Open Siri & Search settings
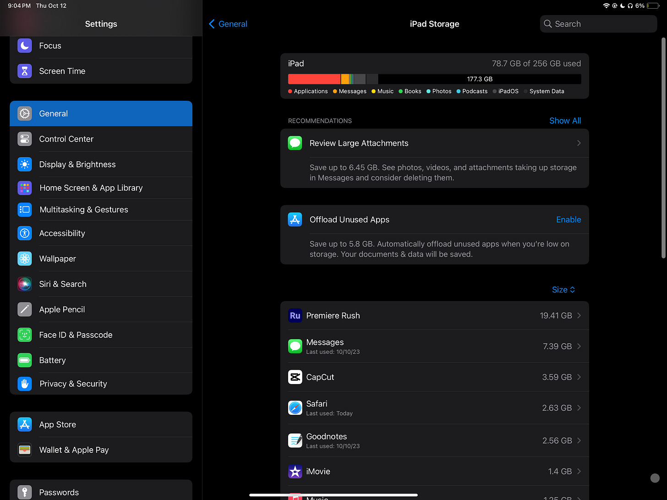 101,284
